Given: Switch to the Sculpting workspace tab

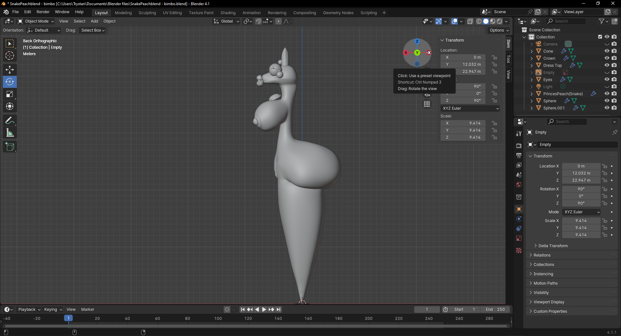Looking at the screenshot, I should tap(147, 13).
